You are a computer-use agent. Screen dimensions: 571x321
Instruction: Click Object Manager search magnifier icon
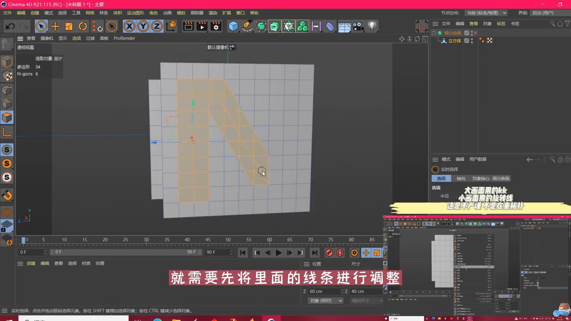coord(552,24)
